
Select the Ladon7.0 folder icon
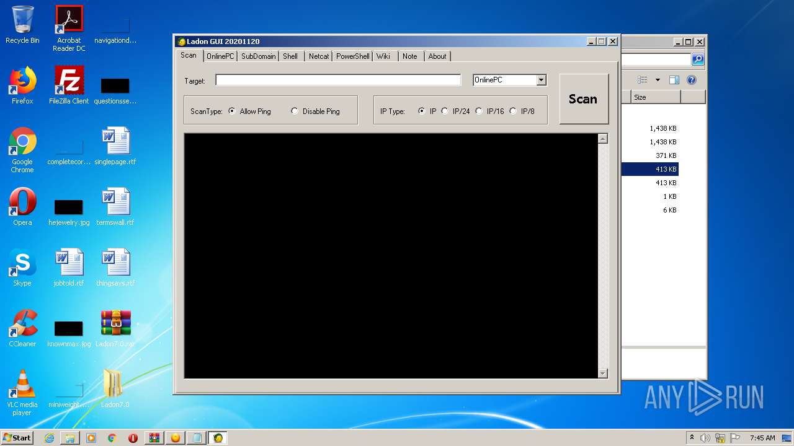[115, 389]
